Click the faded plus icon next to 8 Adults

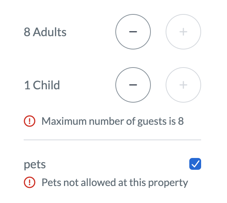click(183, 32)
